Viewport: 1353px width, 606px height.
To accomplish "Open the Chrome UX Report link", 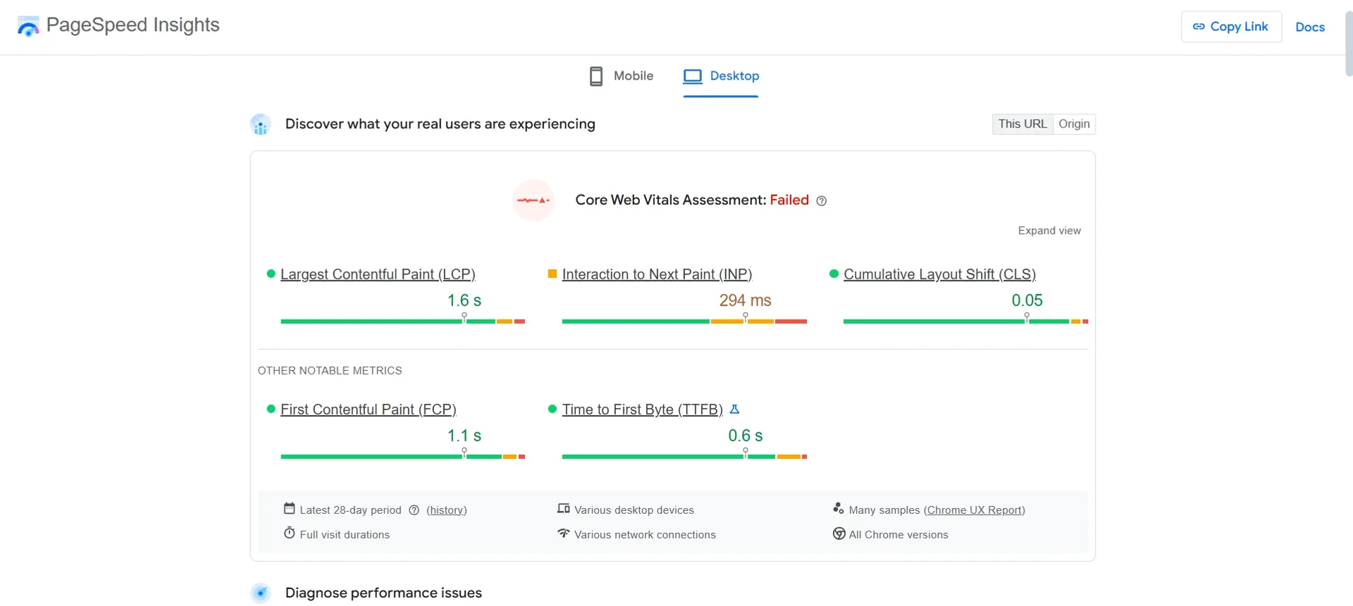I will point(975,510).
